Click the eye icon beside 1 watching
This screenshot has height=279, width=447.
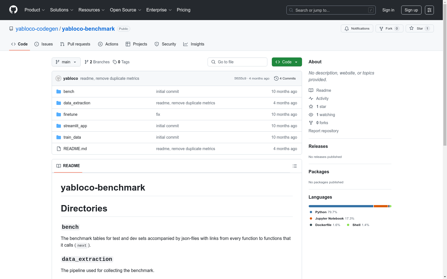[x=311, y=115]
